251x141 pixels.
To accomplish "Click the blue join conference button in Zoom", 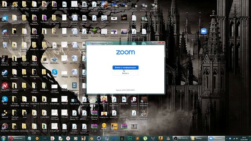I will [x=125, y=67].
